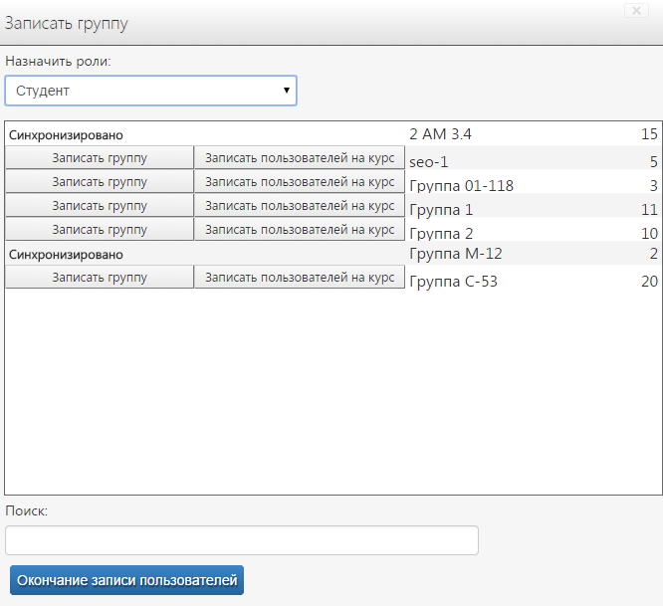Viewport: 663px width, 606px height.
Task: Enroll users to course for Группа 2
Action: pos(300,230)
